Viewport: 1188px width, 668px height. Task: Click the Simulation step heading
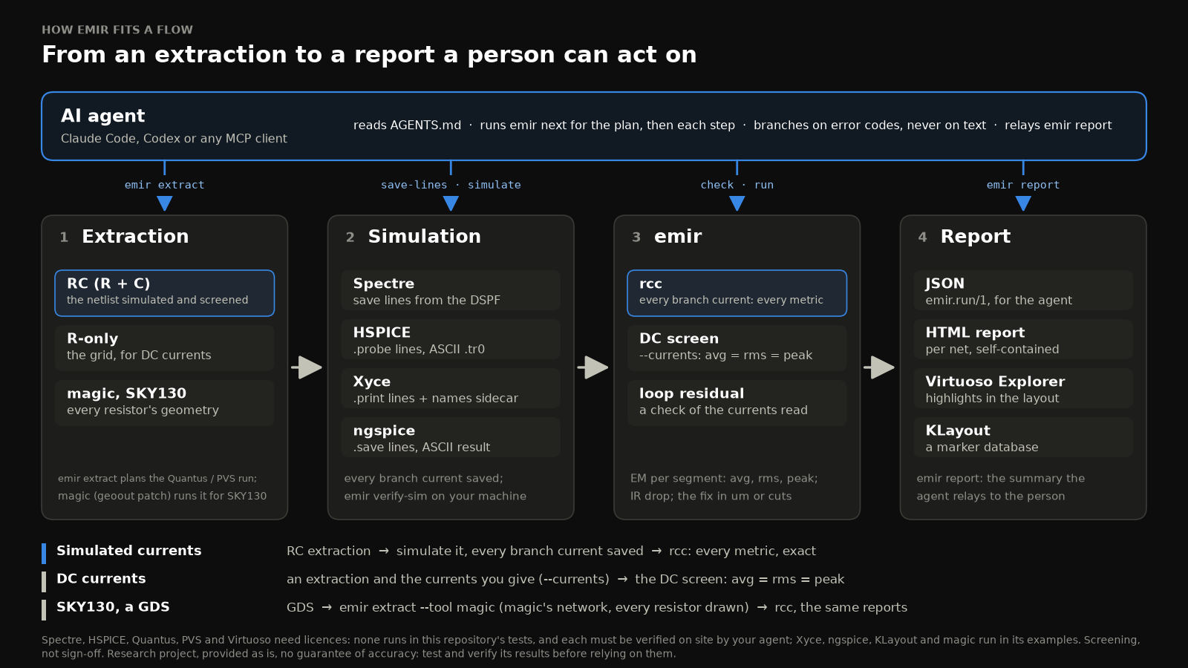pyautogui.click(x=425, y=237)
